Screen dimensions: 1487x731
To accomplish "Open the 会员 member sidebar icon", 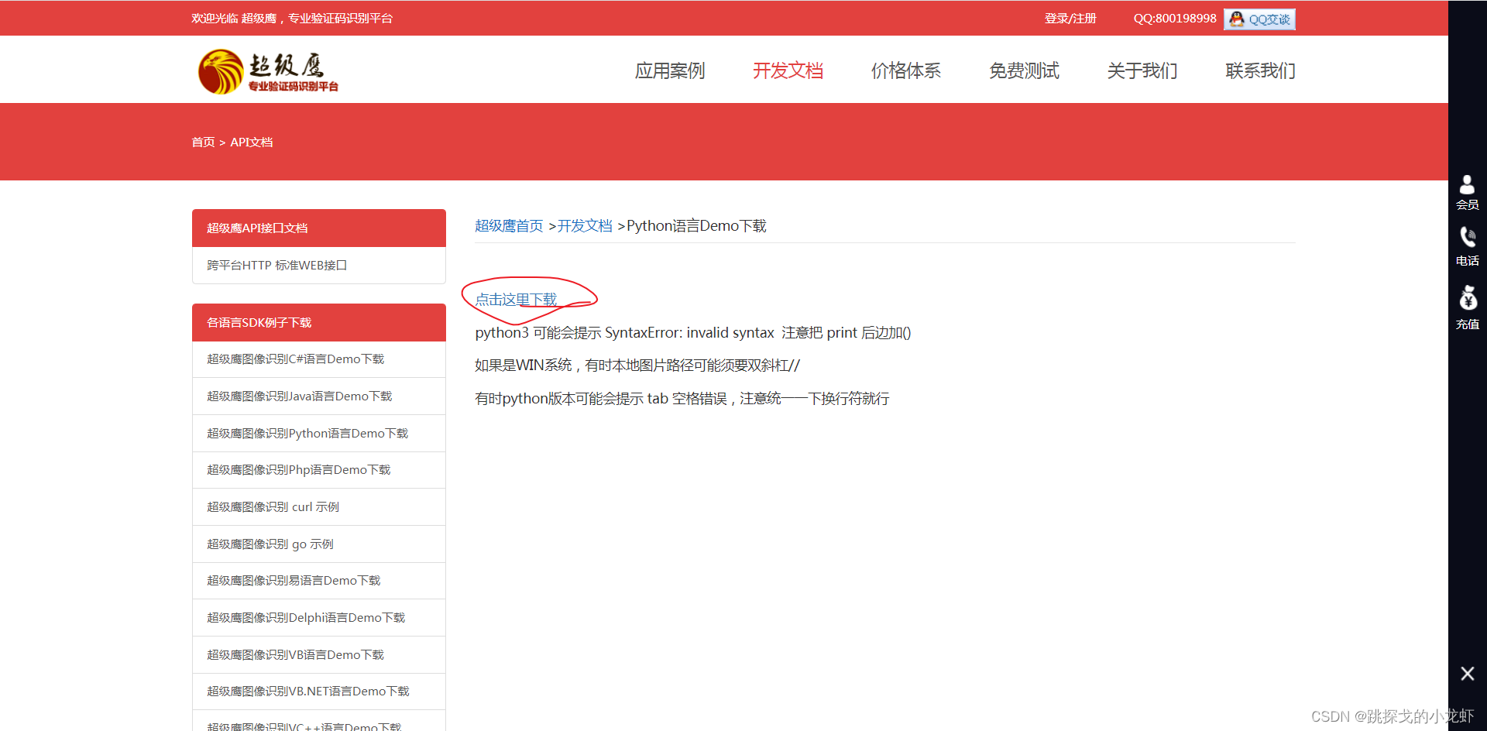I will 1467,192.
